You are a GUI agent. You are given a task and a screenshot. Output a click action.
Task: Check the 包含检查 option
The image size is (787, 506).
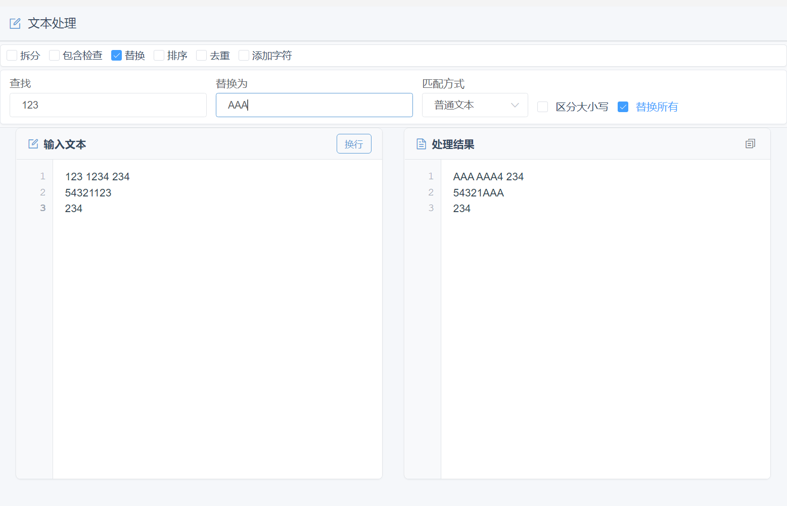55,56
